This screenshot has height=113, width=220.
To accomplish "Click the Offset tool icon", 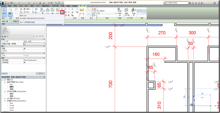I will [48, 10].
